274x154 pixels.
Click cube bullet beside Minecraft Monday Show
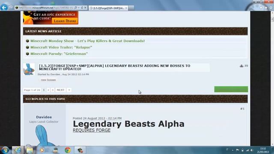coord(27,41)
